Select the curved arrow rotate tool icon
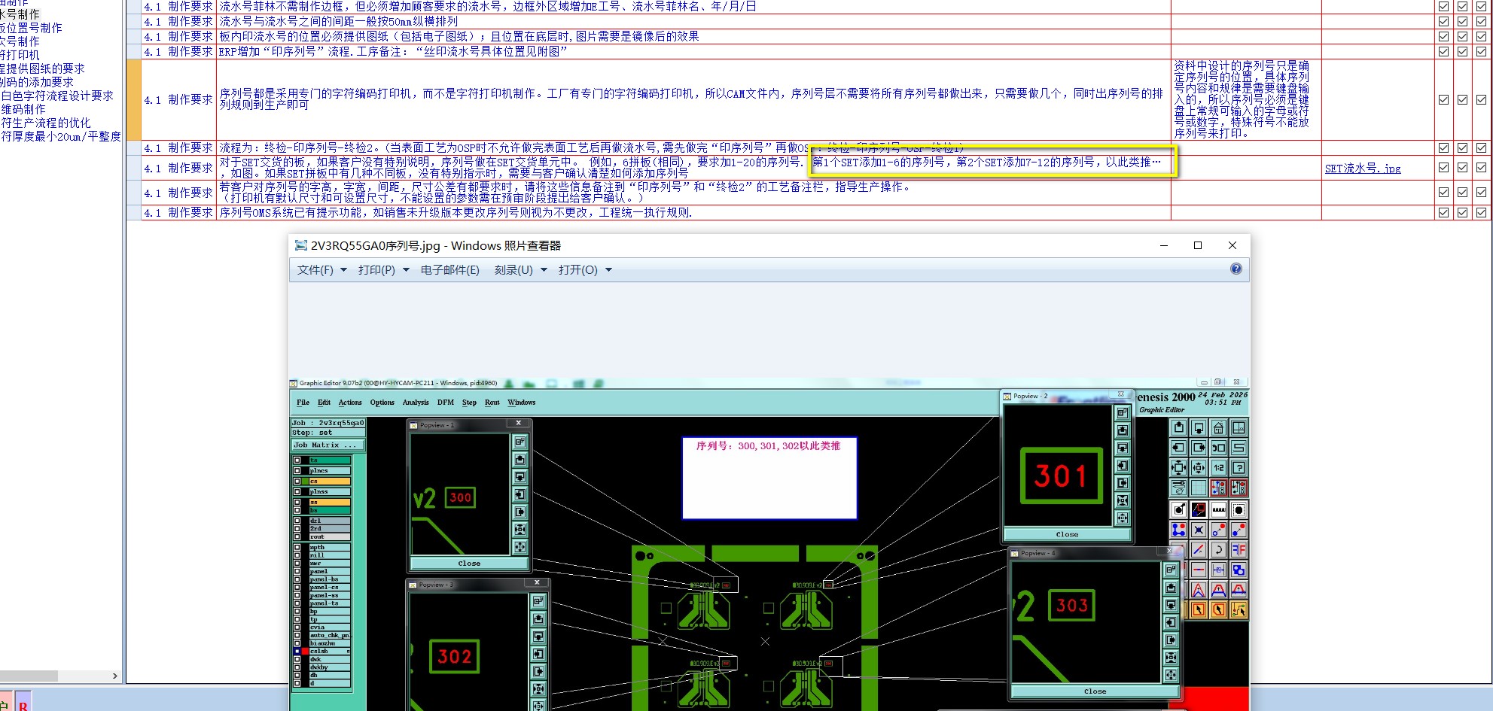The width and height of the screenshot is (1493, 711). point(1218,549)
